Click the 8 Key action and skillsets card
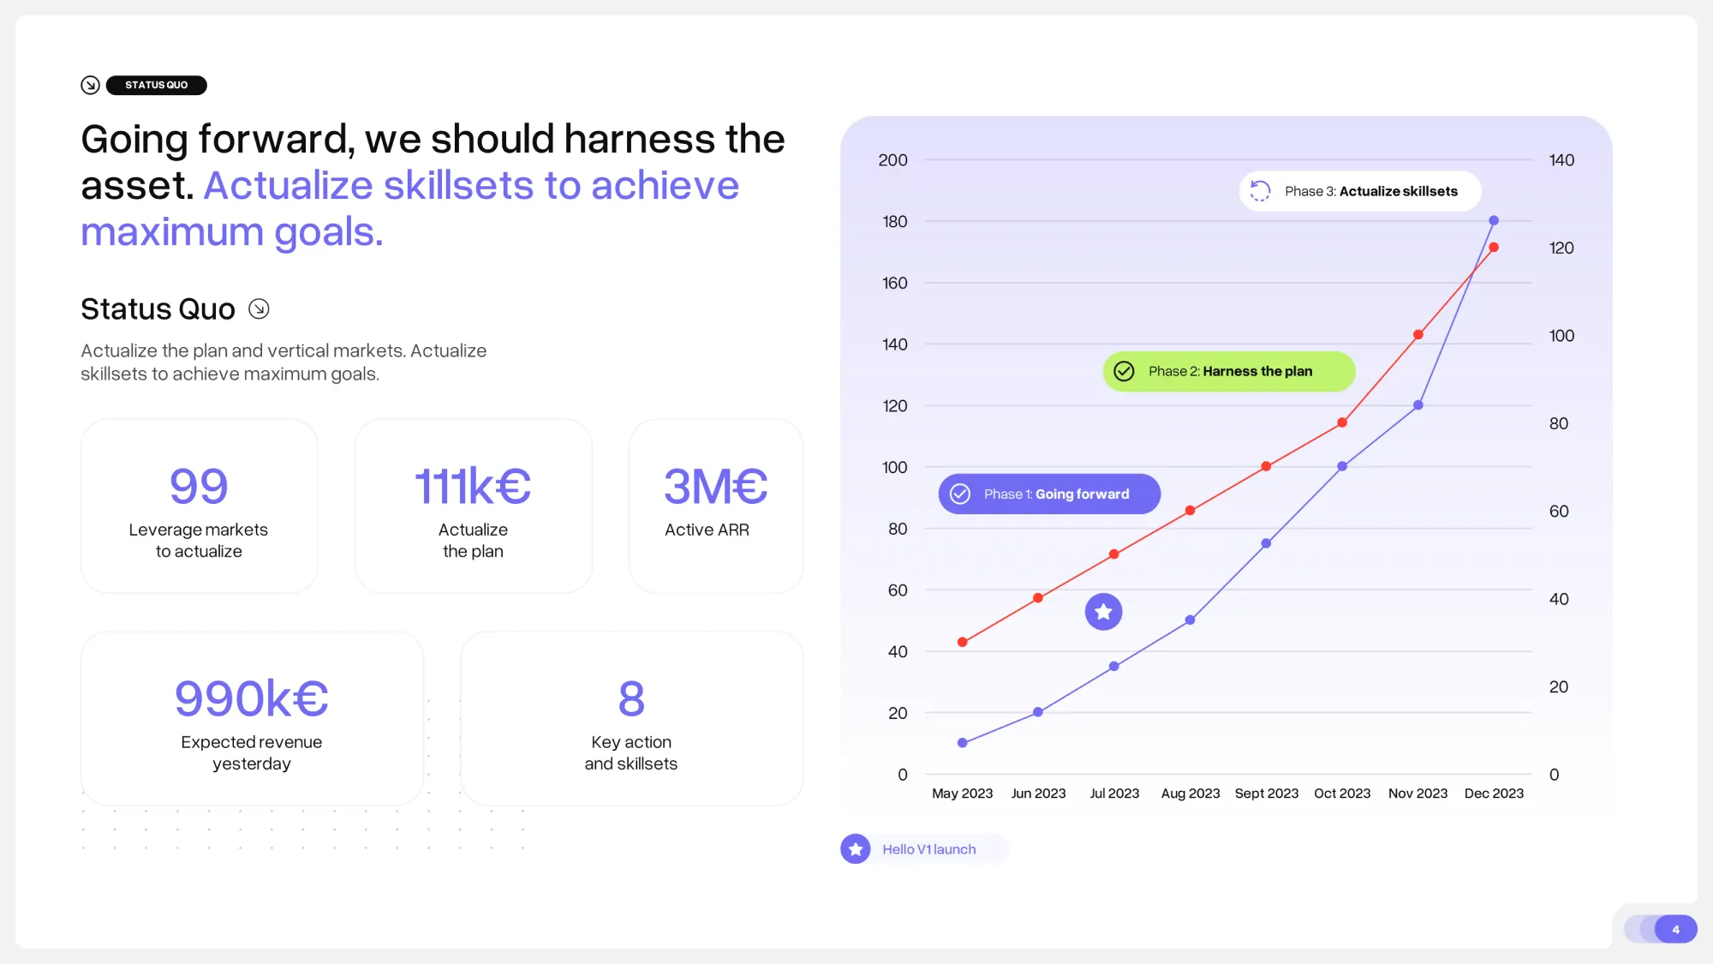This screenshot has width=1713, height=964. click(x=631, y=719)
